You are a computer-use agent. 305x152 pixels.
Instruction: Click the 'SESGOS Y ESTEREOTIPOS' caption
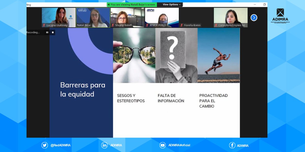(x=131, y=98)
